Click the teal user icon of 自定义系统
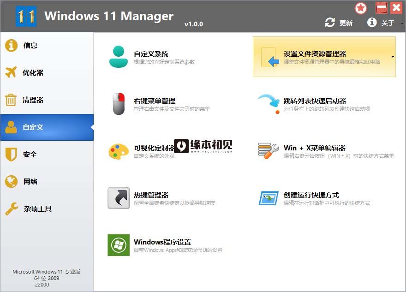The image size is (406, 292). (x=119, y=57)
